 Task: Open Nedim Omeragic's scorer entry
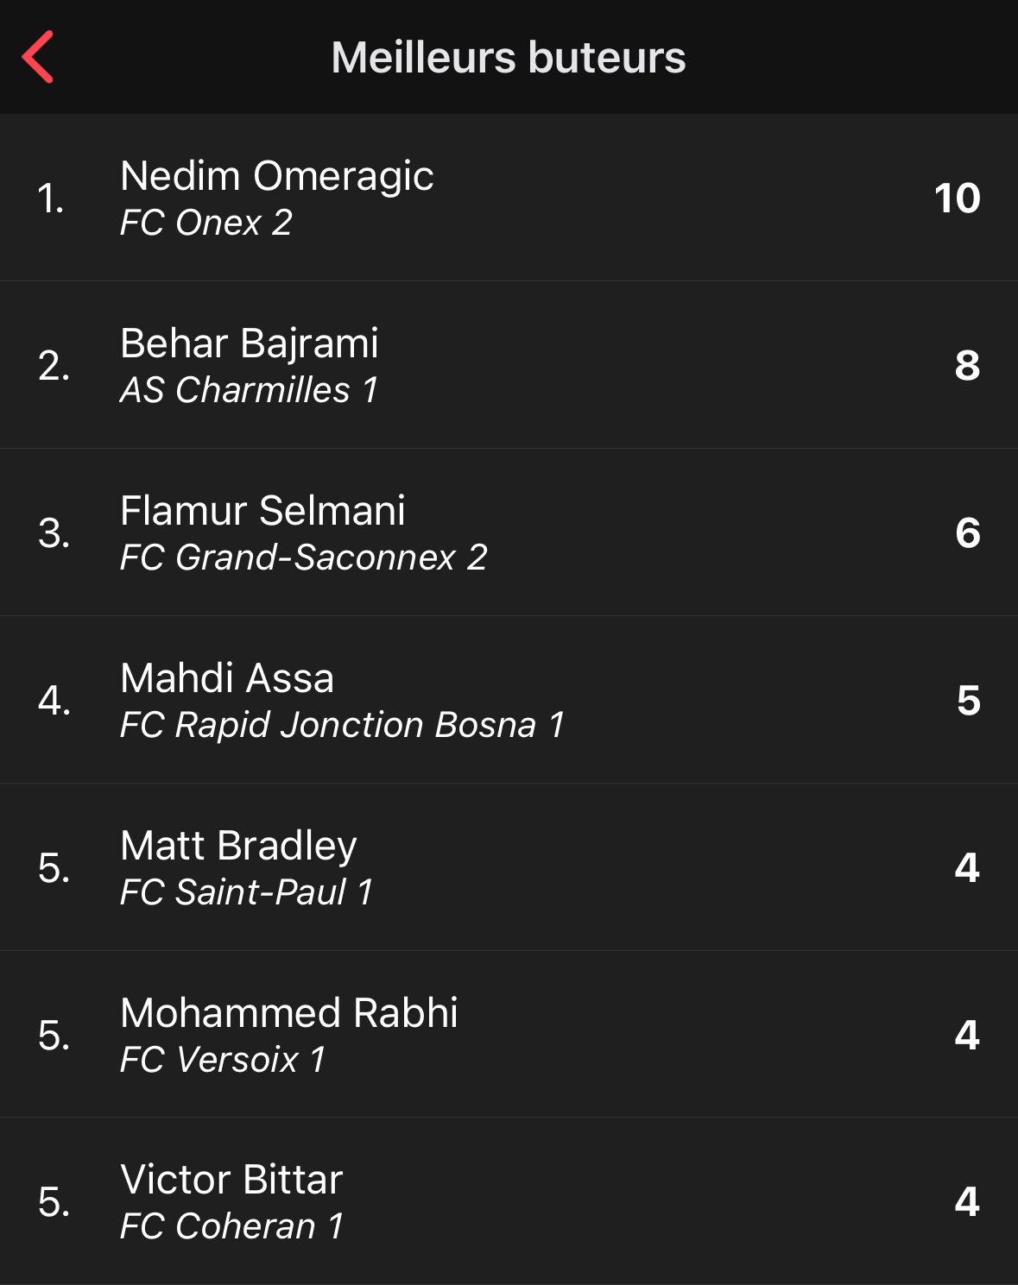coord(509,198)
